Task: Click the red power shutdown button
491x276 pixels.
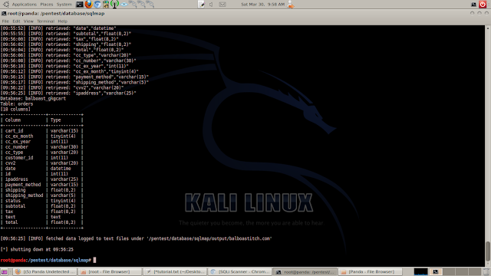Action: (483, 5)
